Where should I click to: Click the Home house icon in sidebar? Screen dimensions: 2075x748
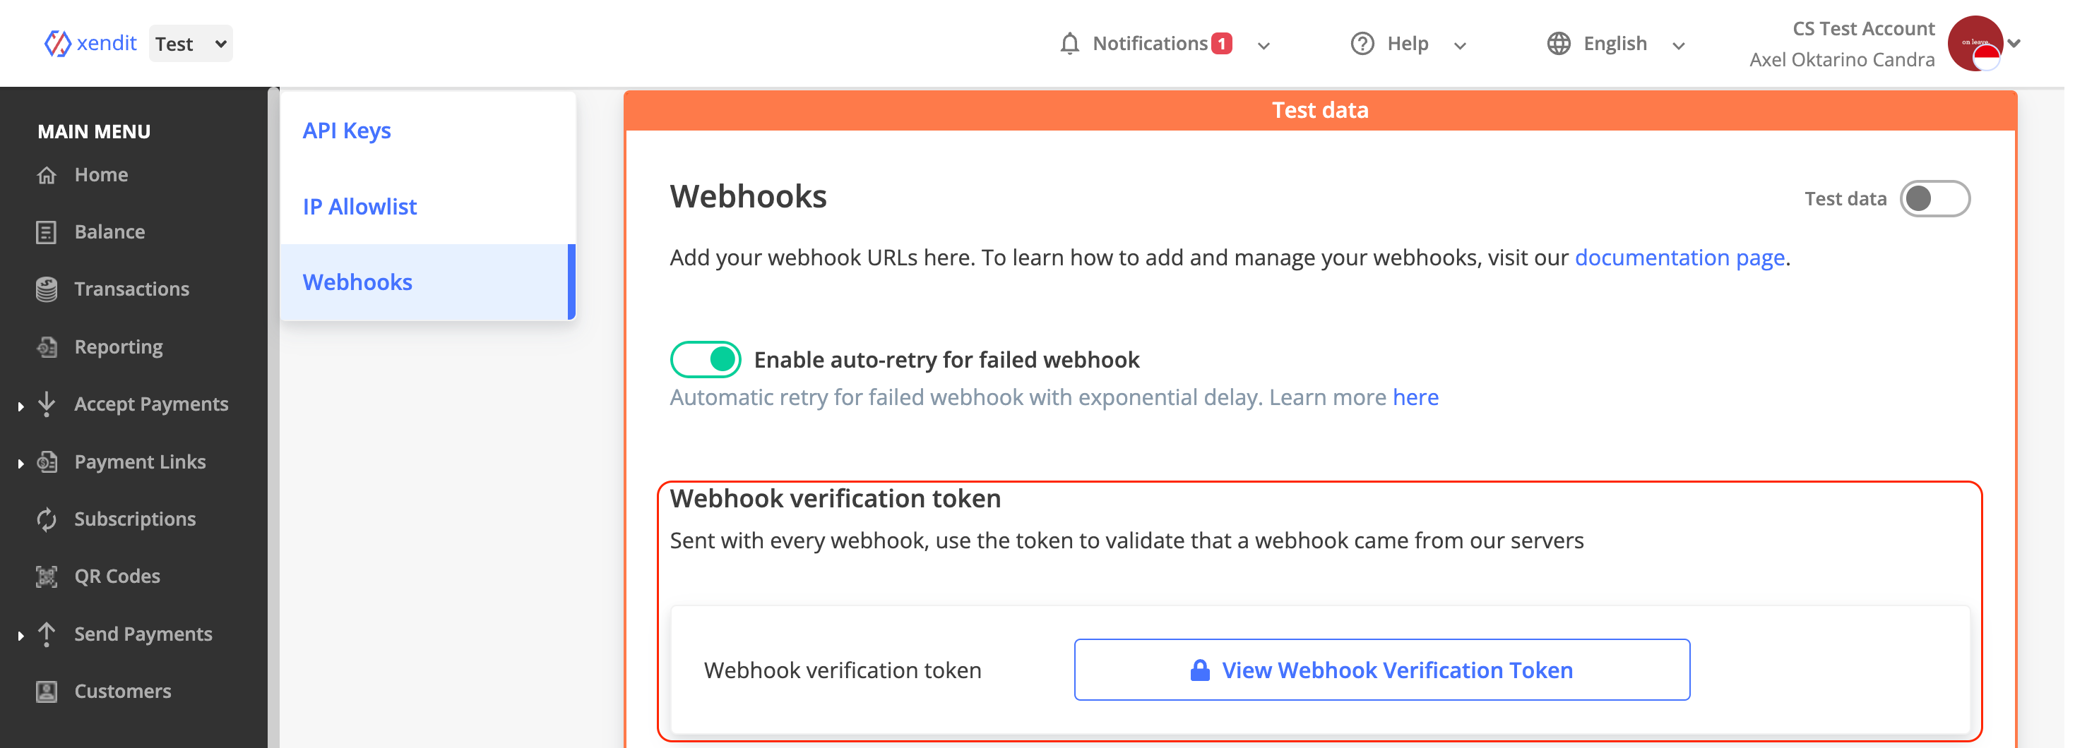(47, 175)
